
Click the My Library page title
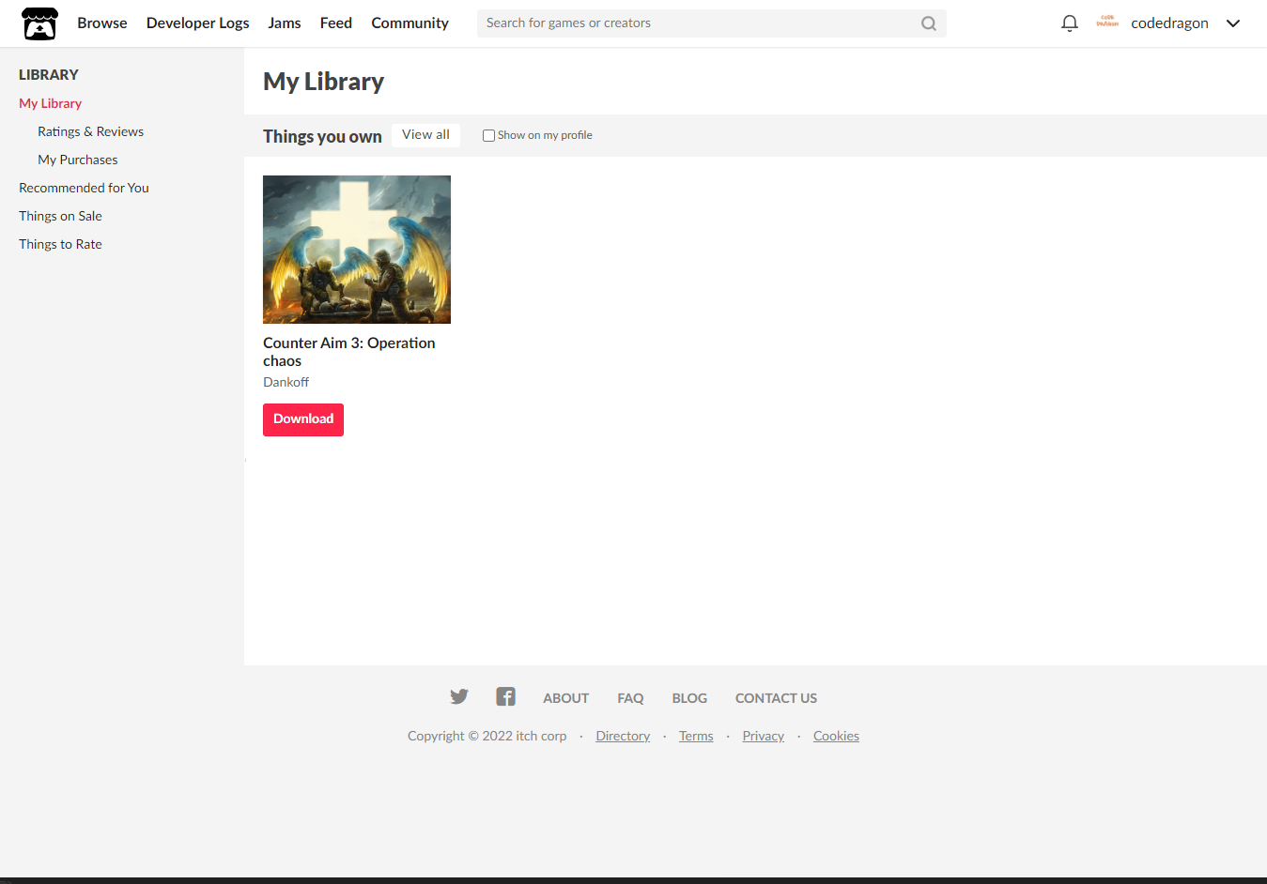point(323,82)
